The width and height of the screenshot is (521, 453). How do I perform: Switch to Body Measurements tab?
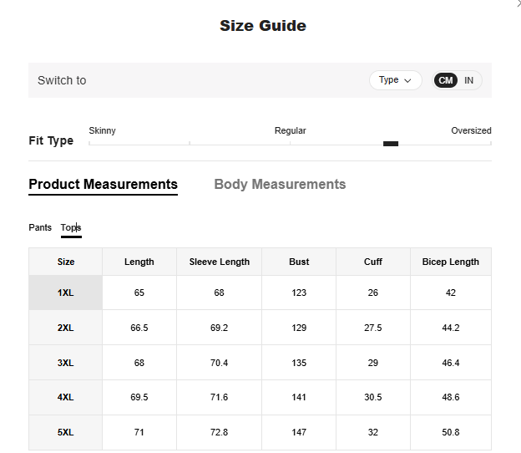click(x=280, y=185)
